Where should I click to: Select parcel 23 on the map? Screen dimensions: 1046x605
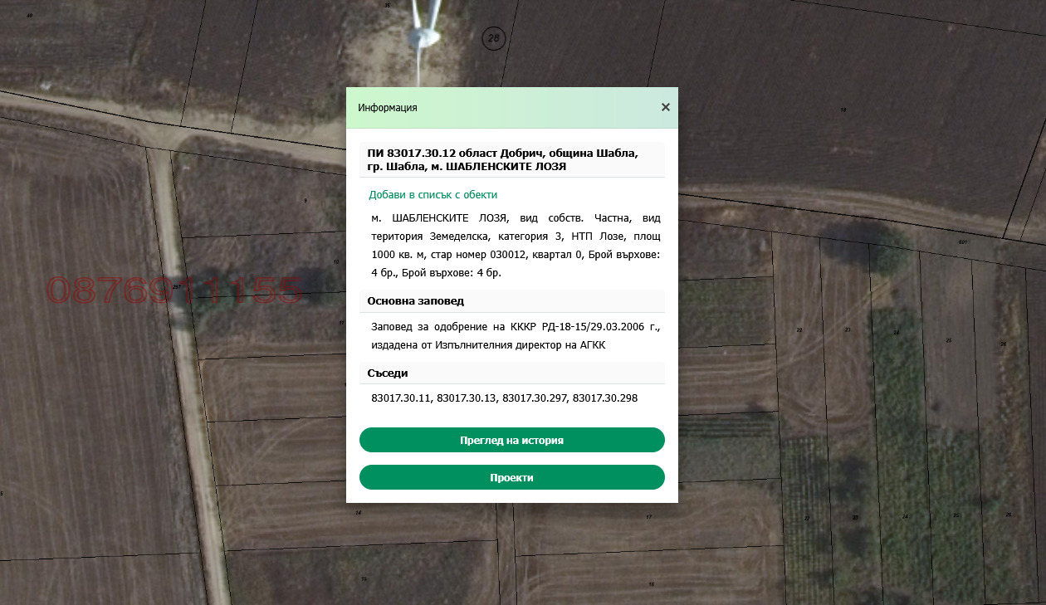[x=848, y=329]
